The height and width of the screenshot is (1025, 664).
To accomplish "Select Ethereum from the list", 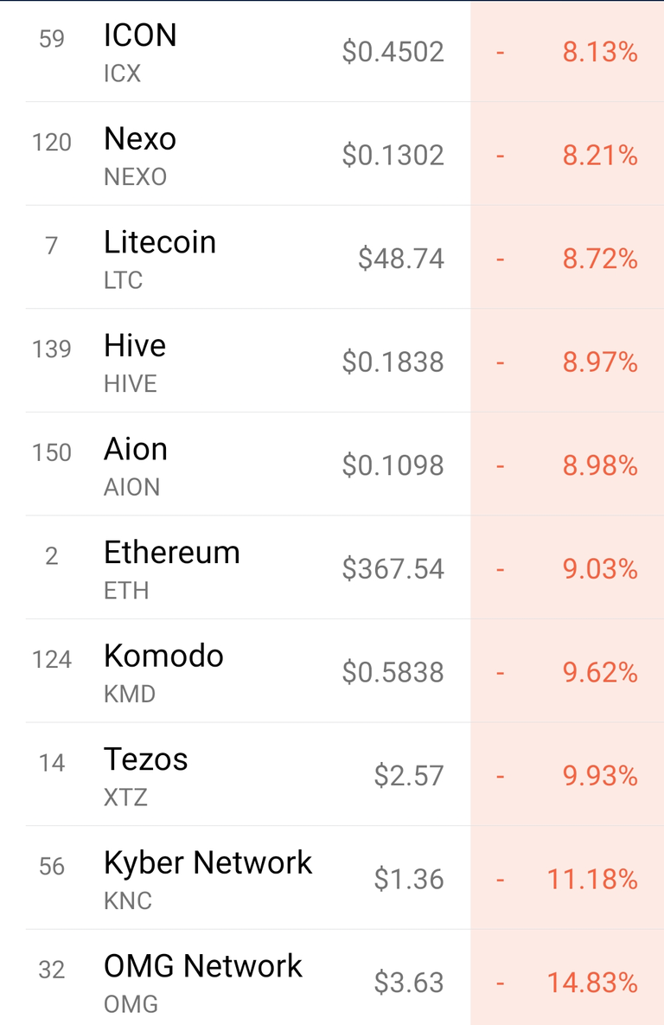I will tap(172, 553).
